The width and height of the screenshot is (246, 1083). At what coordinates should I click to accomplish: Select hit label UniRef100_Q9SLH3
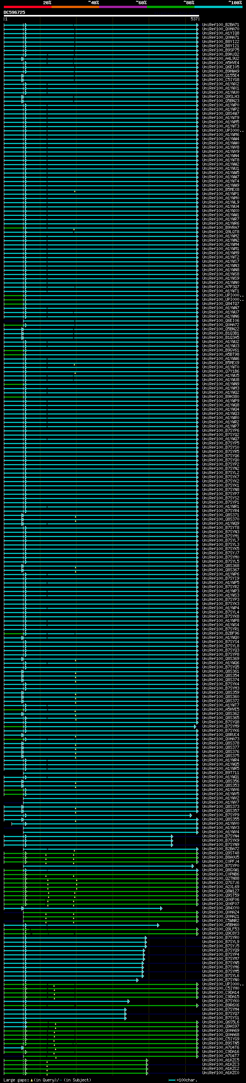pos(221,97)
